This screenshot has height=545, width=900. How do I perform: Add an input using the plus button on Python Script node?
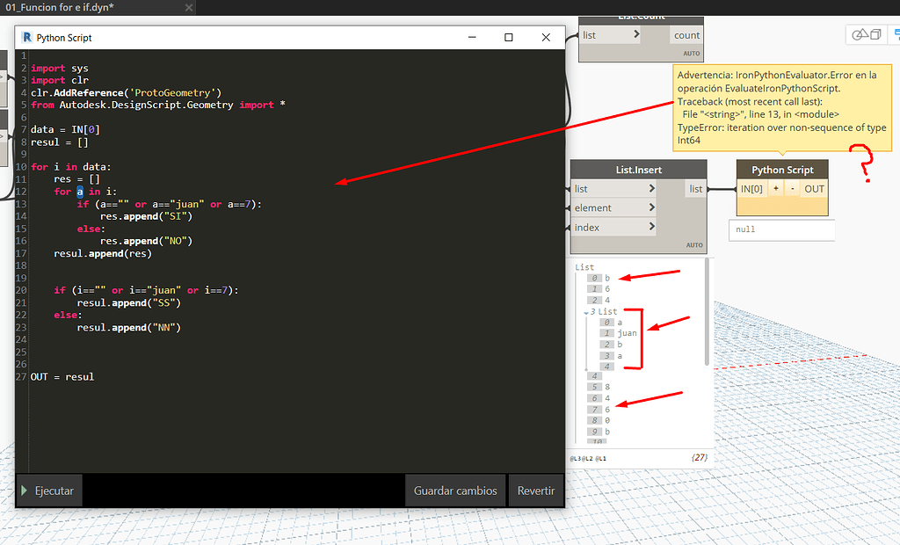pyautogui.click(x=776, y=188)
